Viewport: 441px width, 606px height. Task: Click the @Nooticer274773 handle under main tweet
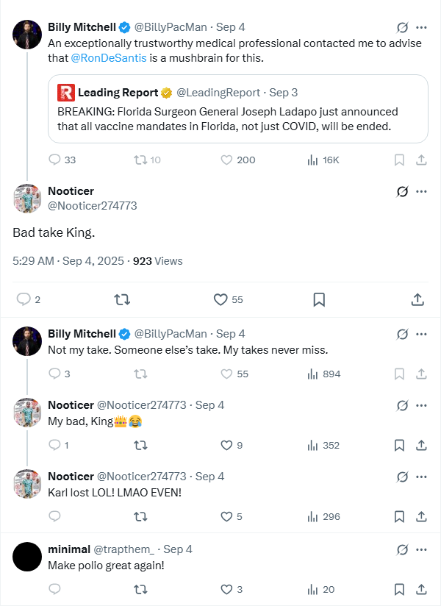pyautogui.click(x=93, y=206)
